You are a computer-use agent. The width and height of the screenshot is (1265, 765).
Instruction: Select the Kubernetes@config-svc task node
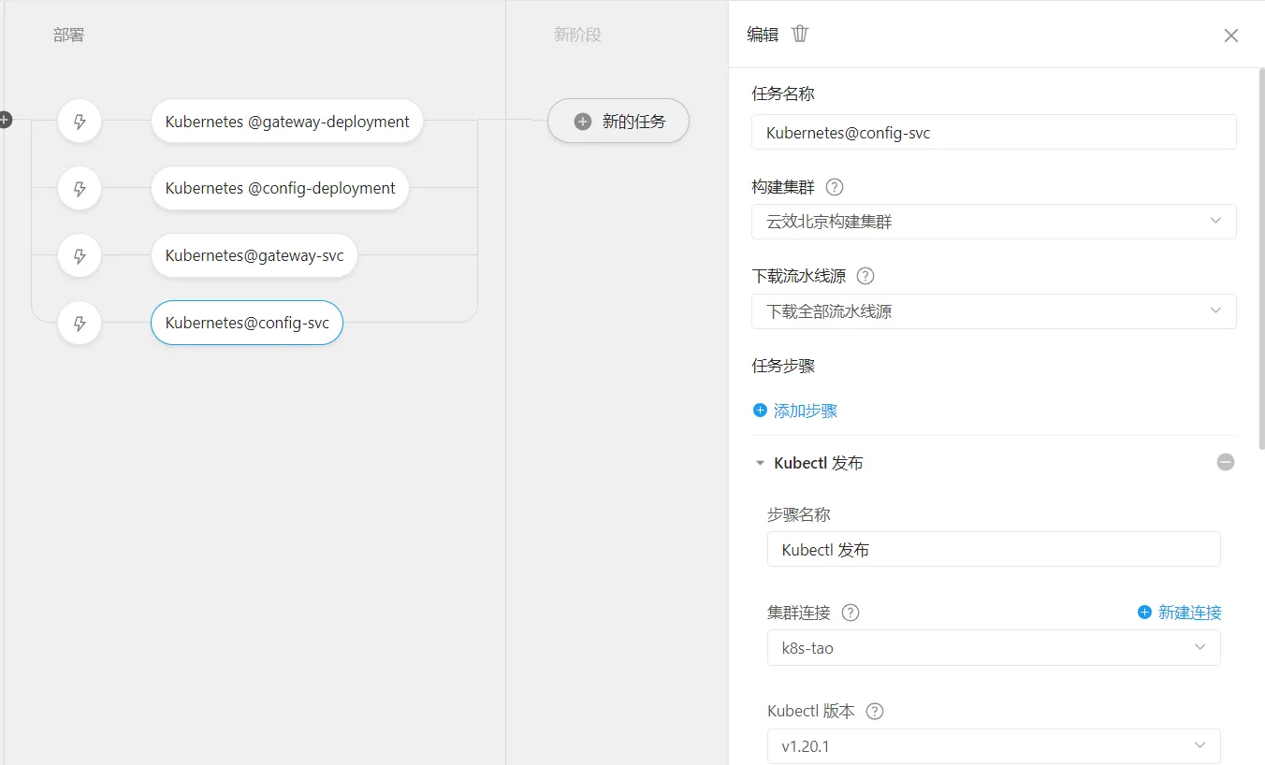pos(247,324)
